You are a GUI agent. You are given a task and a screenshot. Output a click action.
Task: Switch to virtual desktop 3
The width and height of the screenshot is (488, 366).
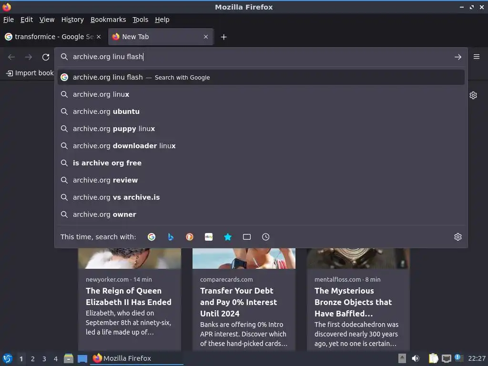pyautogui.click(x=44, y=359)
